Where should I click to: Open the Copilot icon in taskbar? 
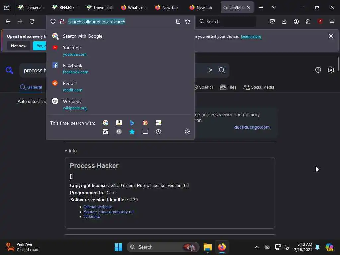(x=329, y=247)
